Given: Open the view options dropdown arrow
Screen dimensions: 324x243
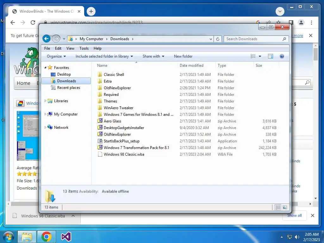Looking at the screenshot, I should coord(260,56).
